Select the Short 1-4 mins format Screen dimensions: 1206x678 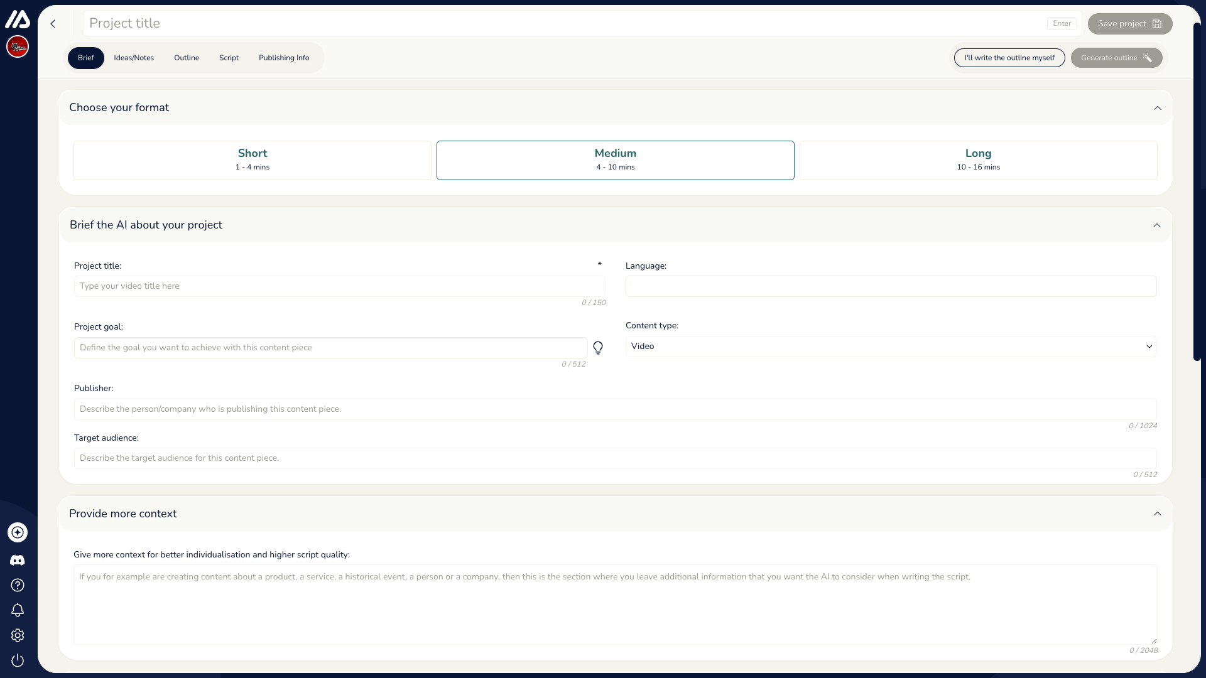click(252, 159)
